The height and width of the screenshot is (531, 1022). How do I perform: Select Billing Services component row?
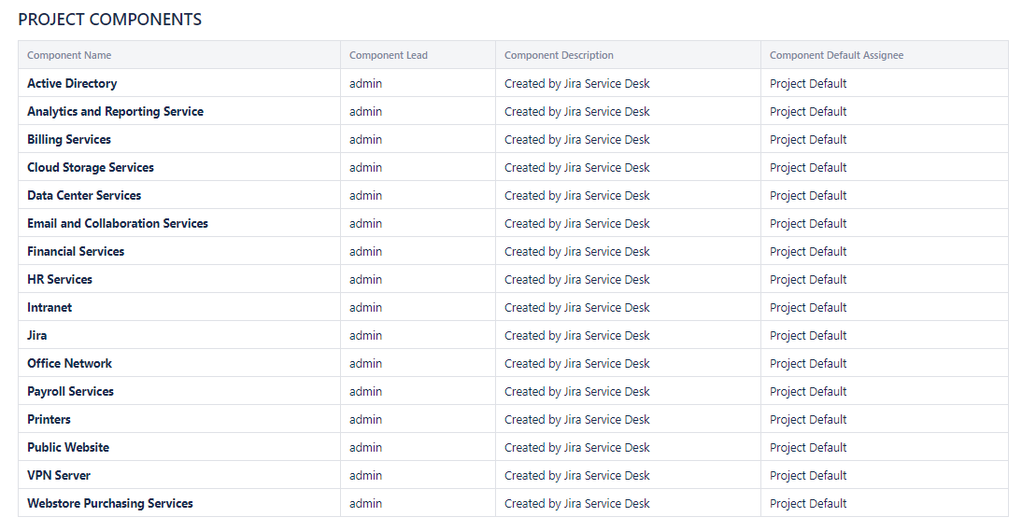tap(69, 139)
